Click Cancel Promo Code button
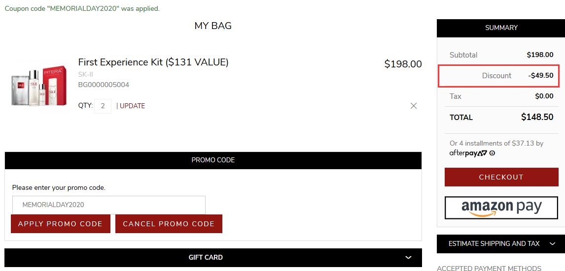565x271 pixels. (x=169, y=224)
